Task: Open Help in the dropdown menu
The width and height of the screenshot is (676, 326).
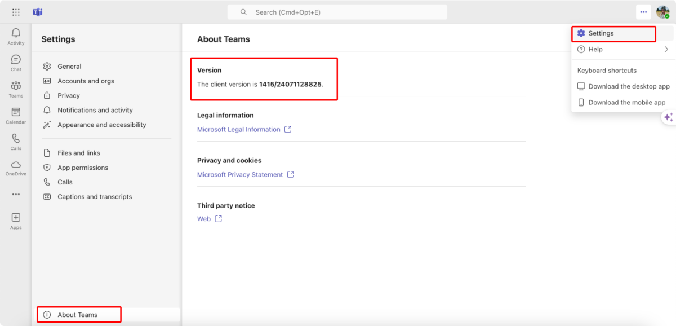Action: pos(622,50)
